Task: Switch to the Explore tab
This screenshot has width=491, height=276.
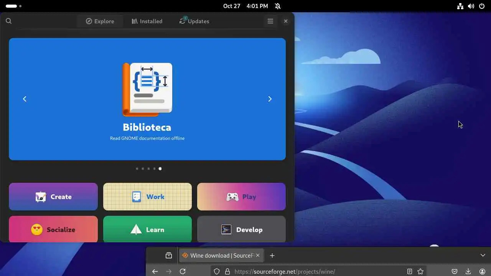Action: pos(100,21)
